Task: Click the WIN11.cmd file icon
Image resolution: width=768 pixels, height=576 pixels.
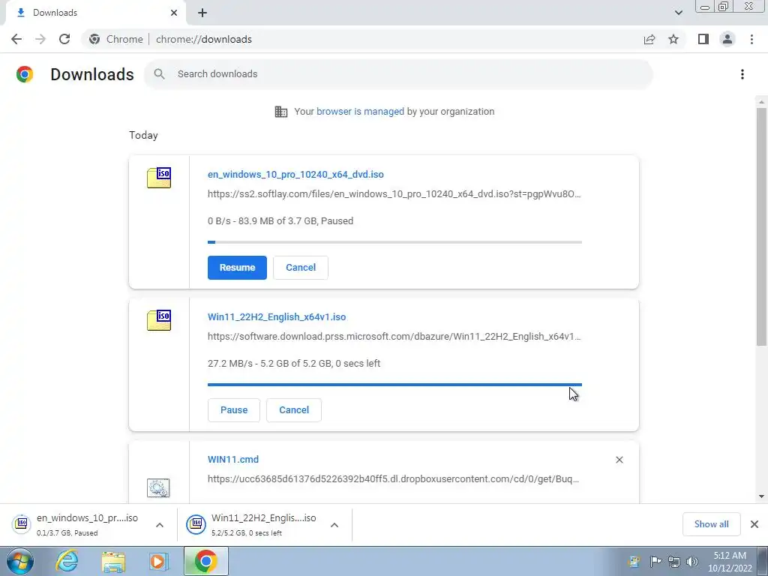Action: tap(158, 487)
